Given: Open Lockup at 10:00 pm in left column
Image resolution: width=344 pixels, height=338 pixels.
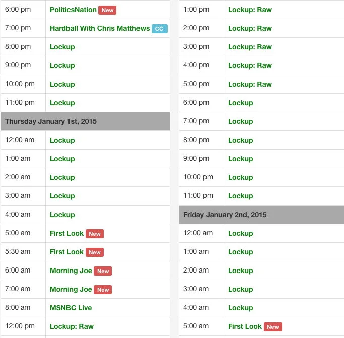Looking at the screenshot, I should [x=62, y=84].
